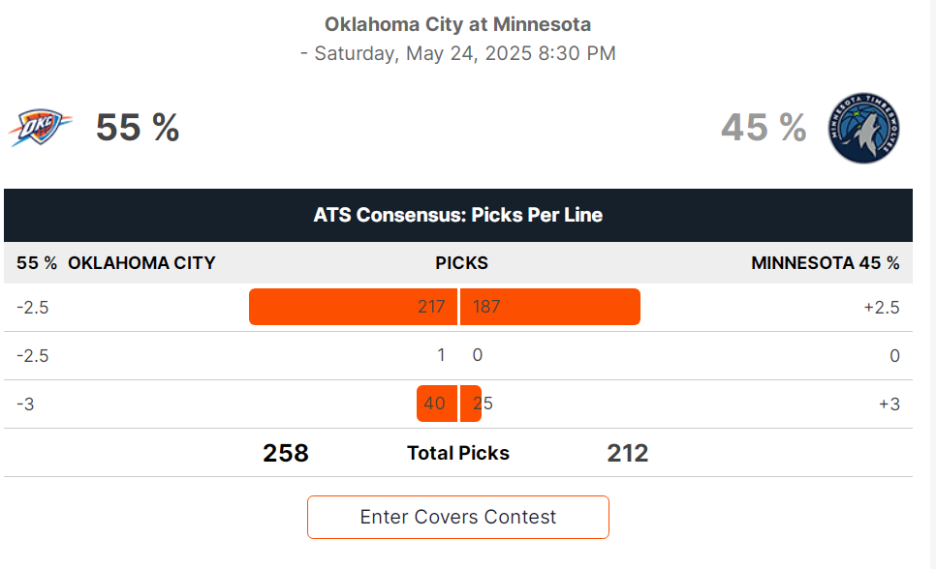Click the 212 total picks number

627,453
